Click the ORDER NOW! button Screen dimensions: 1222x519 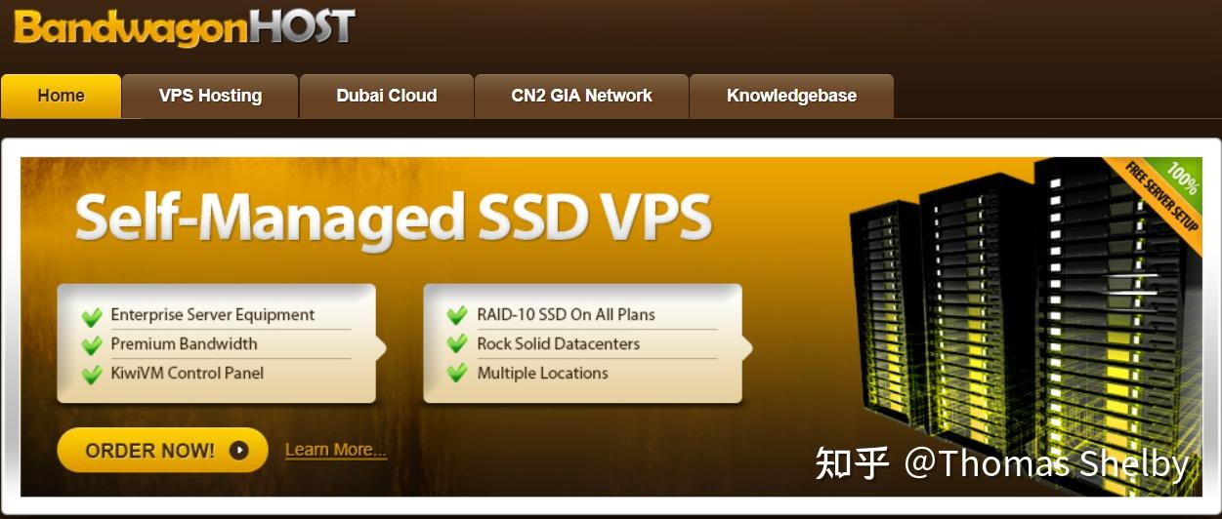point(162,450)
